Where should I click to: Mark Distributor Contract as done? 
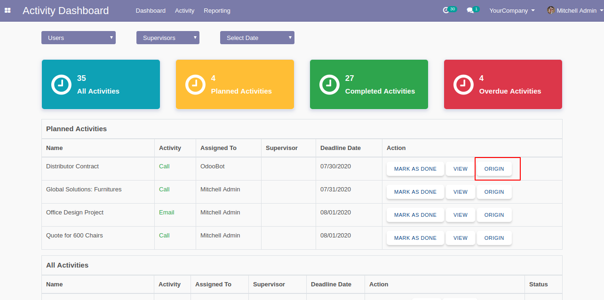click(x=415, y=169)
